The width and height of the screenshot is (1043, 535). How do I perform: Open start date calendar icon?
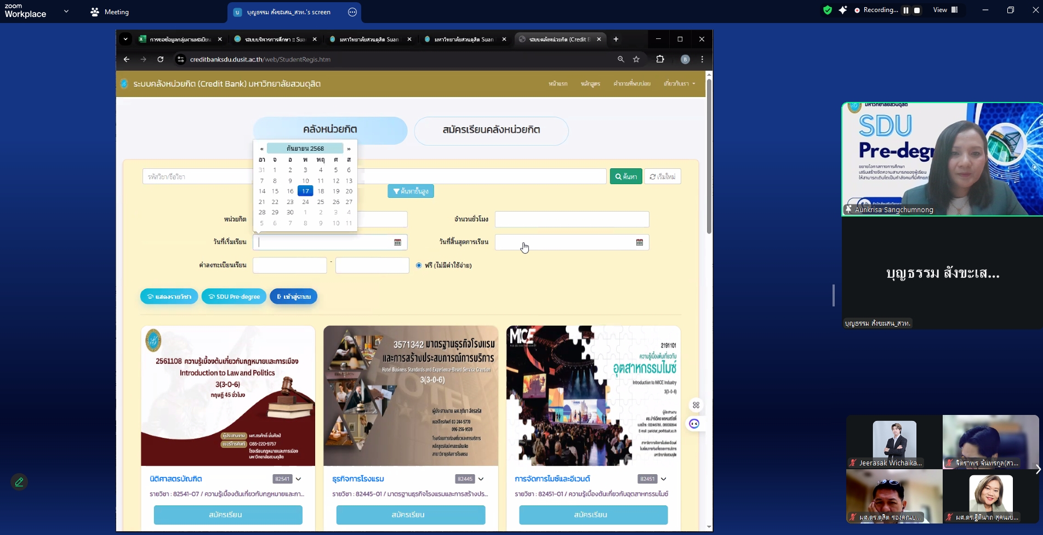[397, 242]
